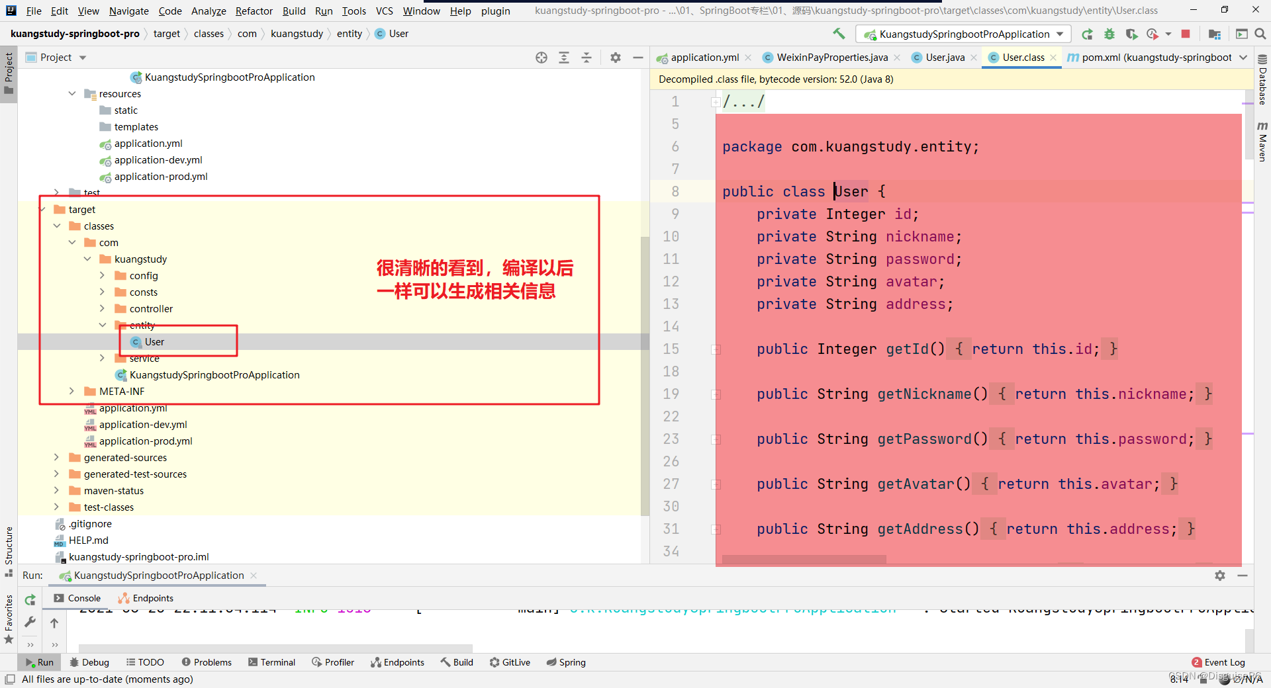Click Collapse All icon in Project panel

pos(587,58)
